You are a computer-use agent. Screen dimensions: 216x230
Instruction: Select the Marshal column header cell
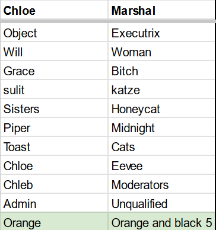162,10
